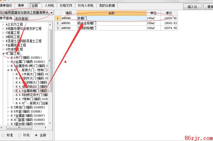Select the 补充 radio button
The width and height of the screenshot is (213, 141).
[19, 135]
